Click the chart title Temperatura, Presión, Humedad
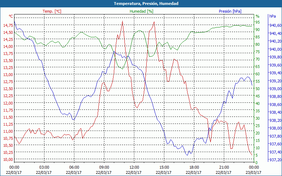Image resolution: width=282 pixels, height=176 pixels. 146,4
